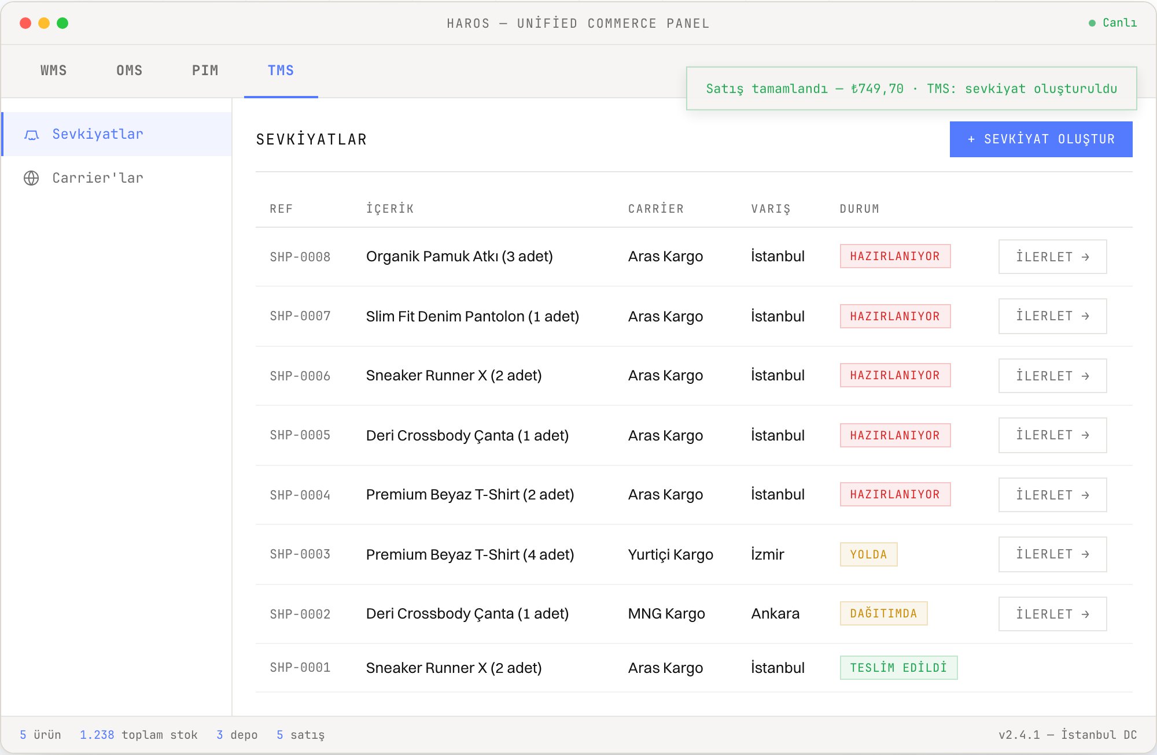Open Sevkiyatlar in the sidebar
The image size is (1157, 755).
point(117,134)
